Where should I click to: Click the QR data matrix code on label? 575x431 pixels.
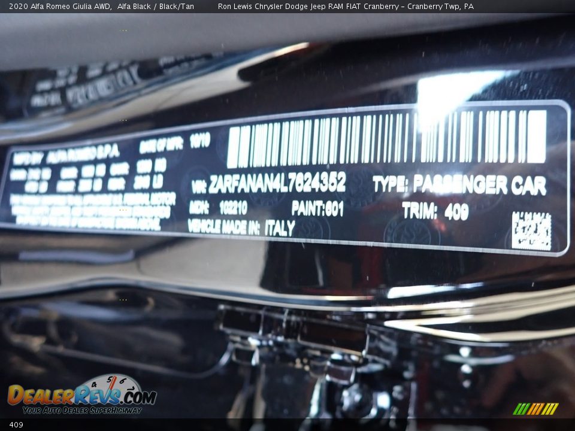(x=531, y=231)
